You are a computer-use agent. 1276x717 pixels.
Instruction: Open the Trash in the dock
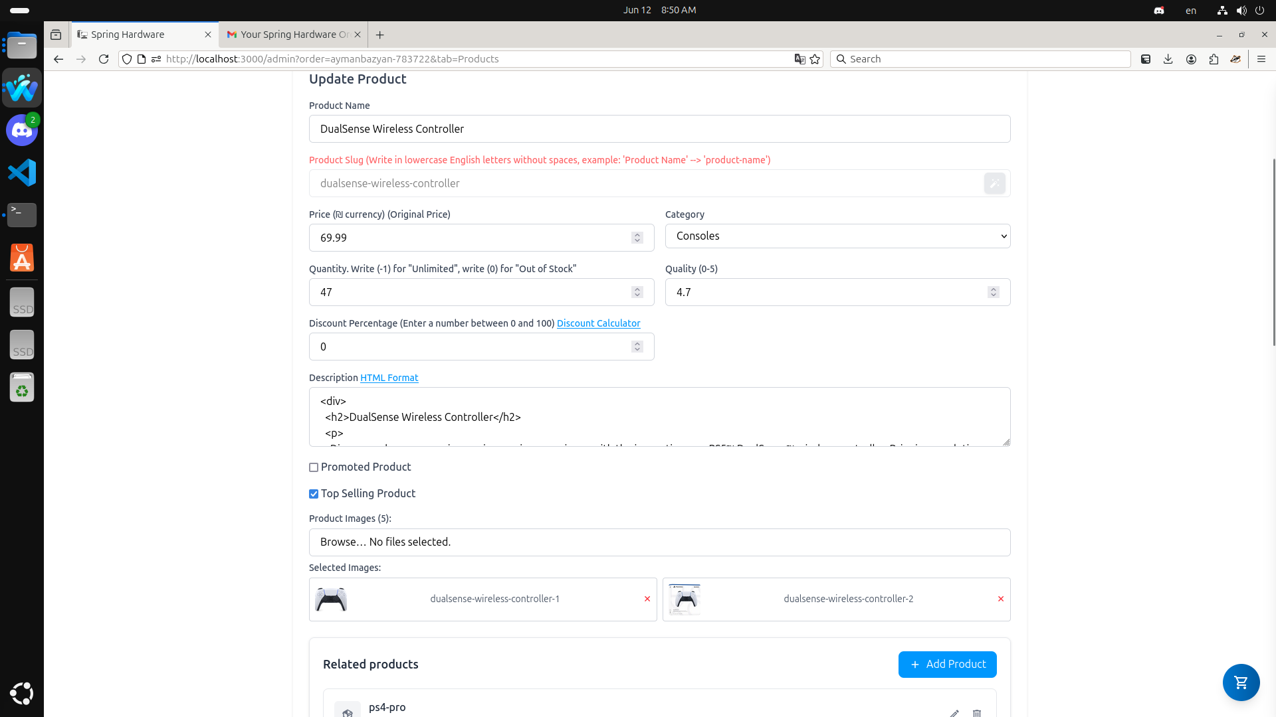pos(22,387)
